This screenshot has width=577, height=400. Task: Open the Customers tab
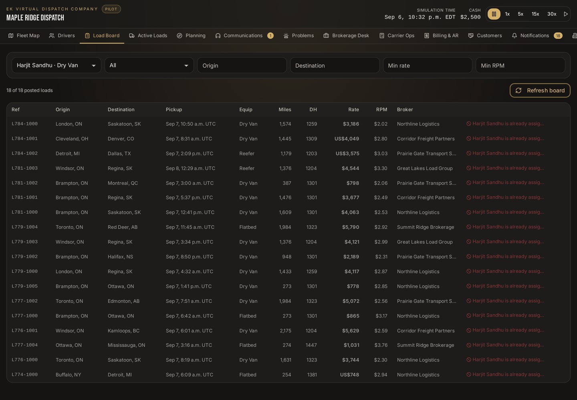(485, 36)
